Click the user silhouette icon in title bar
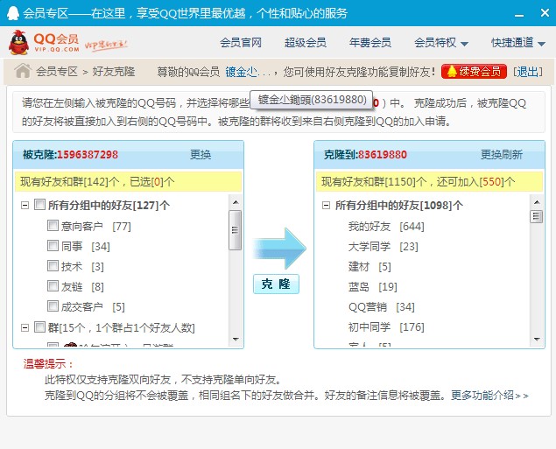 [x=11, y=13]
